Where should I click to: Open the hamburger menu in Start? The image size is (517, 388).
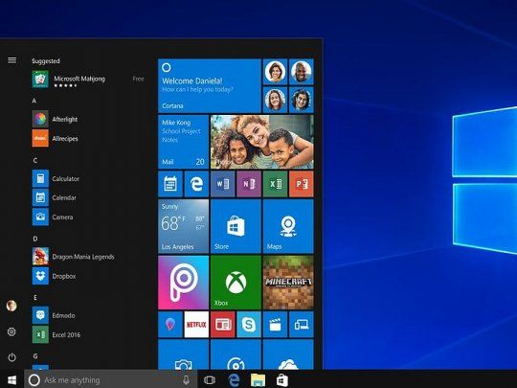pos(11,60)
